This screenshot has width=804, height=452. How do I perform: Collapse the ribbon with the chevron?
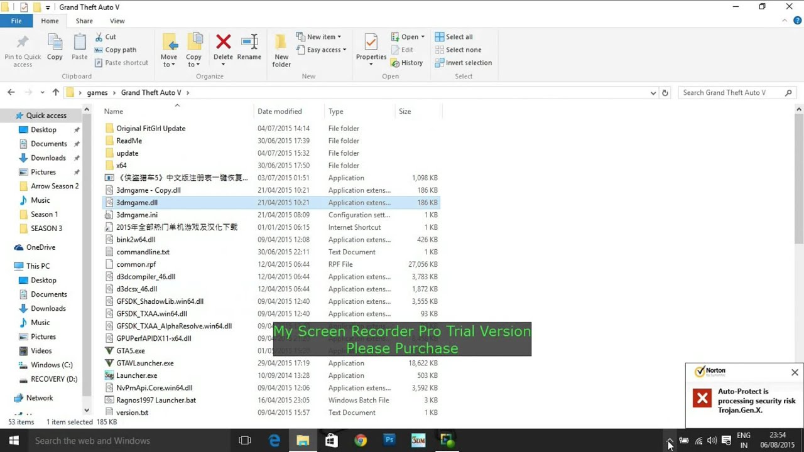[785, 21]
